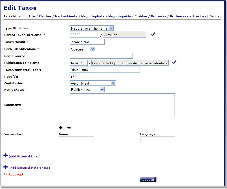Click the Vernacular Language input box

pos(157,139)
